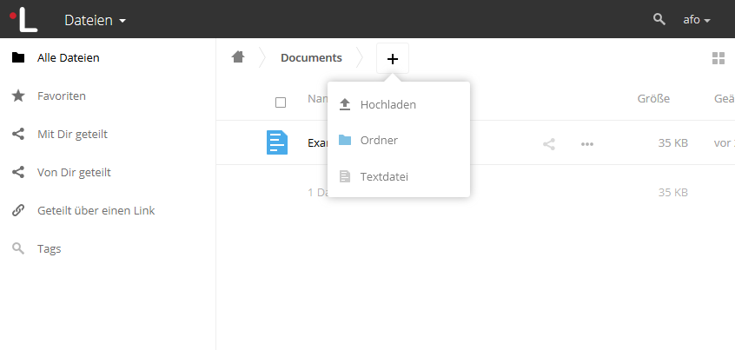735x350 pixels.
Task: Select Textdatei to create text file
Action: pos(383,176)
